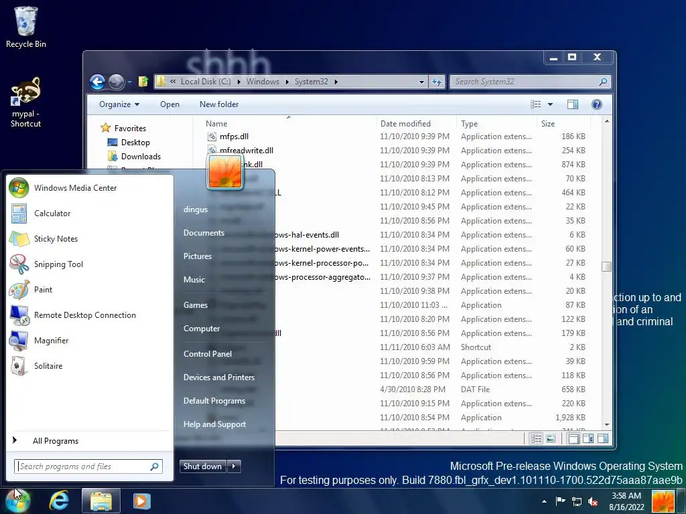Click the Search programs and files box
Image resolution: width=686 pixels, height=514 pixels.
tap(88, 466)
